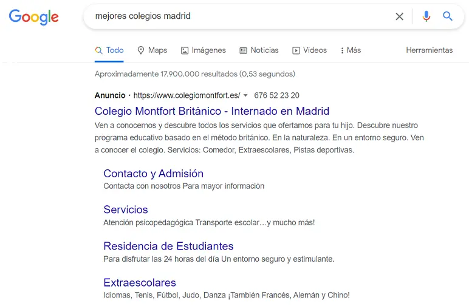Open the 'Servicios' sitelink
Image resolution: width=469 pixels, height=306 pixels.
click(126, 210)
